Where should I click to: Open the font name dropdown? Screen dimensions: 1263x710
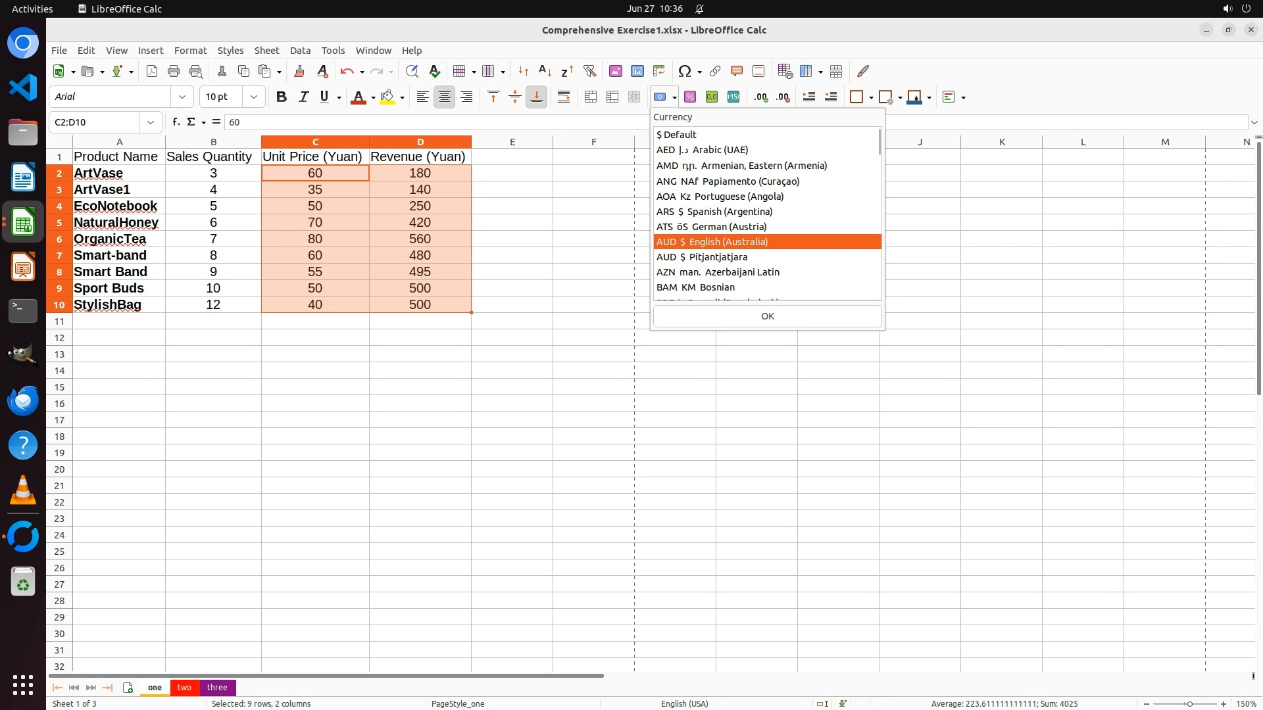coord(182,97)
